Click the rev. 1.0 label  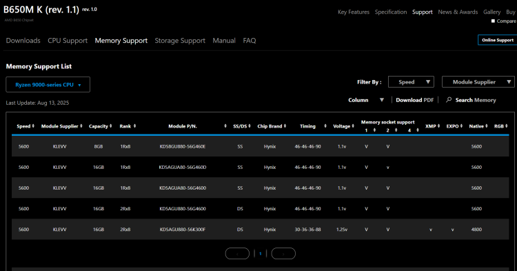pos(90,9)
